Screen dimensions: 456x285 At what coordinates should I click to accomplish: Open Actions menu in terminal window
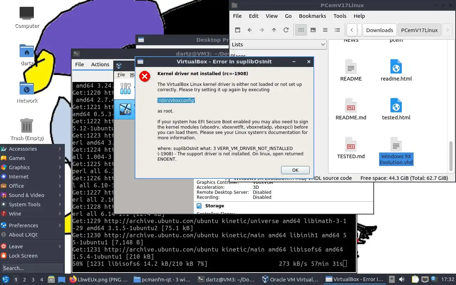tap(100, 64)
